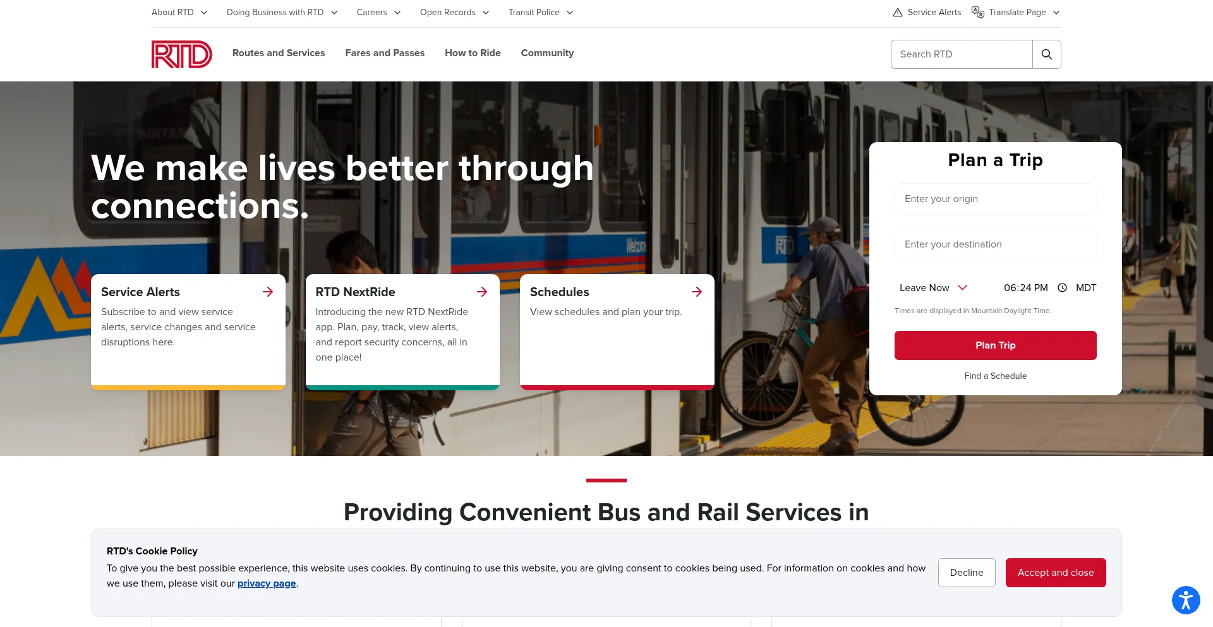This screenshot has height=627, width=1213.
Task: Click Accept and close button
Action: click(1056, 573)
